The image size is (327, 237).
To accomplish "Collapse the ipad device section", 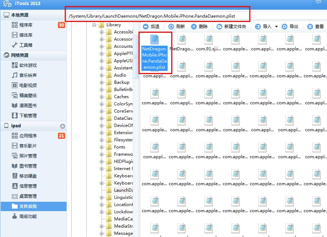I will click(x=62, y=126).
